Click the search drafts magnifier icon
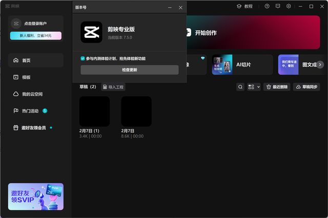The width and height of the screenshot is (328, 218). [240, 87]
